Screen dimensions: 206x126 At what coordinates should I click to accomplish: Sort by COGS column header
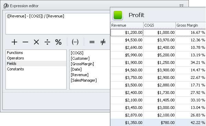159,25
